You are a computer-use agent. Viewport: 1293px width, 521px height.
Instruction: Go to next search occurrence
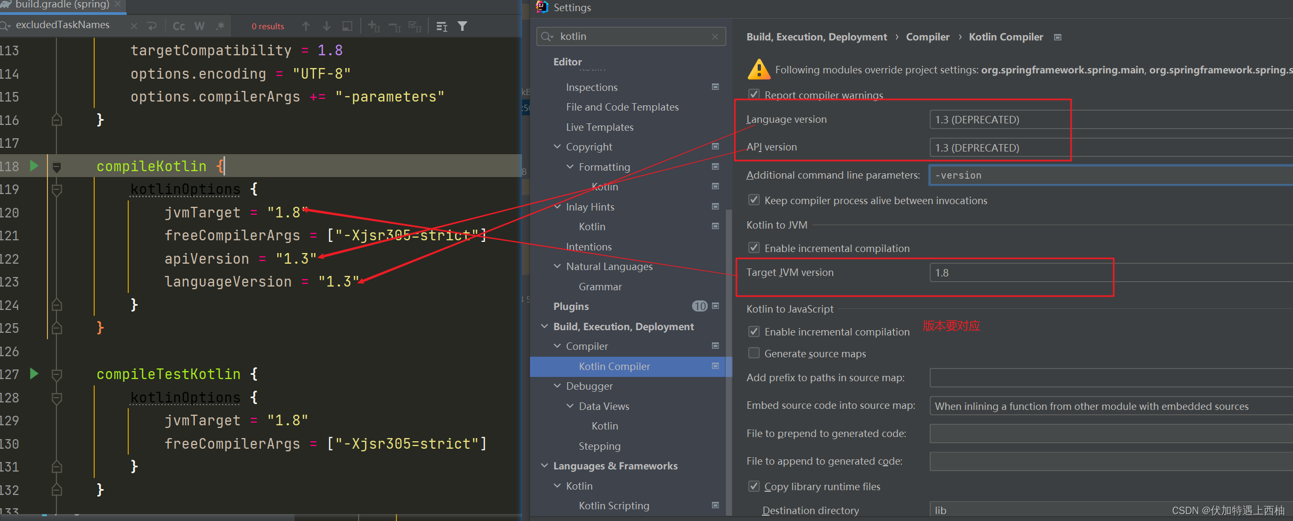tap(327, 26)
